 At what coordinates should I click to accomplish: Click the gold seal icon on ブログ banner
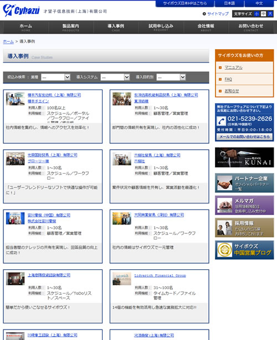pyautogui.click(x=224, y=250)
